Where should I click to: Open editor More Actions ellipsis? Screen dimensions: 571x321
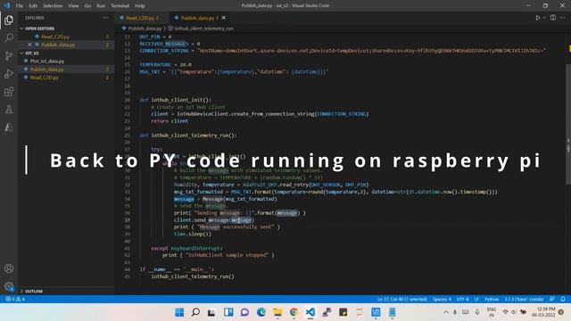pos(563,18)
